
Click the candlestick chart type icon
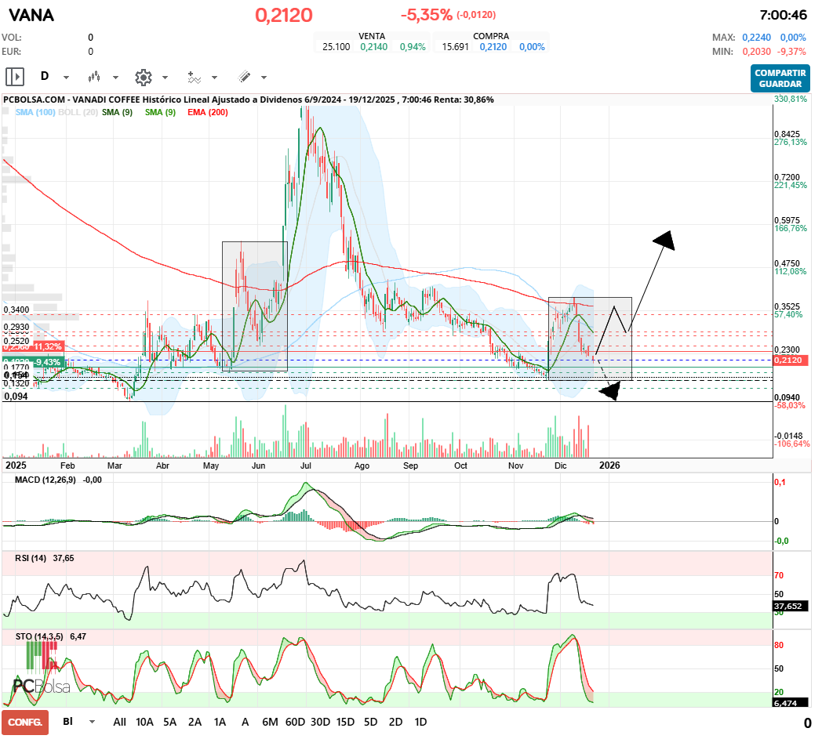point(95,77)
